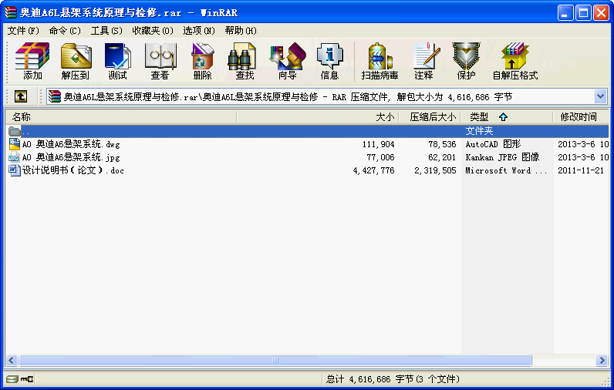Click the key password icon in status bar

(x=27, y=379)
